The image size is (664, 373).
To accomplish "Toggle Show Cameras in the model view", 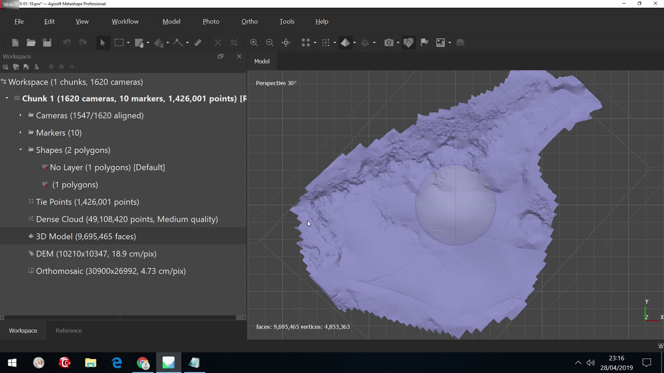I will 389,42.
